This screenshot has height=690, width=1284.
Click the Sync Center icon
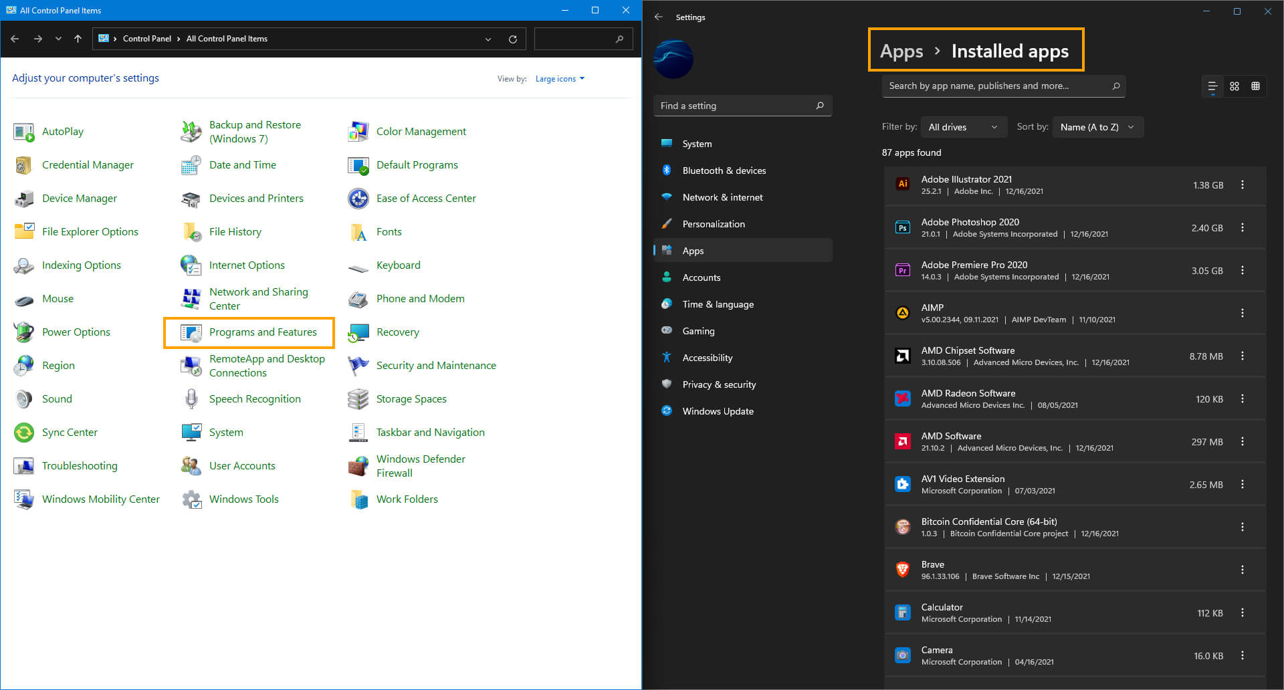pos(24,433)
